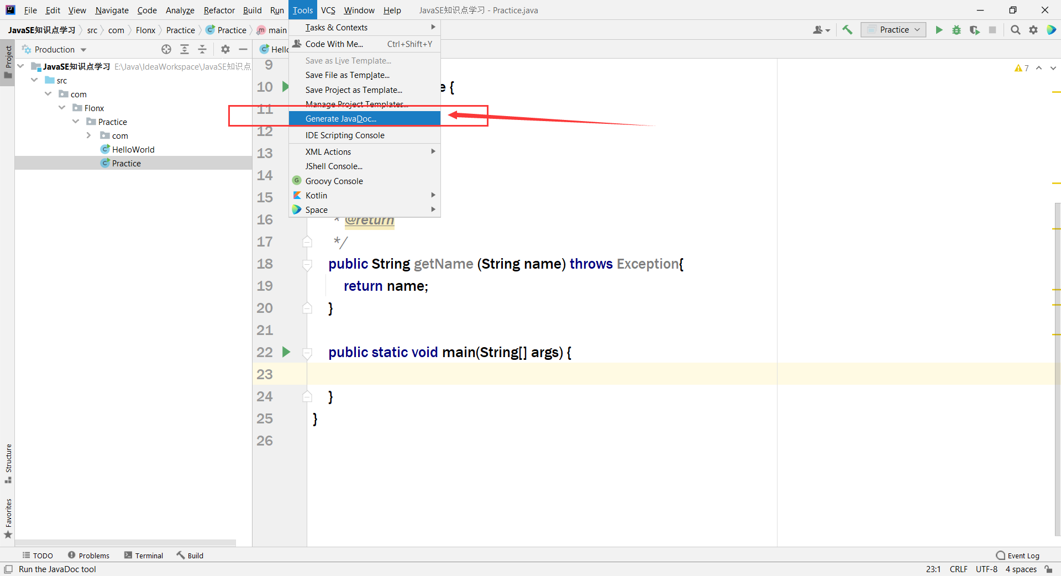Run the Practice configuration with green arrow
Screen dimensions: 1061x576
pyautogui.click(x=938, y=30)
